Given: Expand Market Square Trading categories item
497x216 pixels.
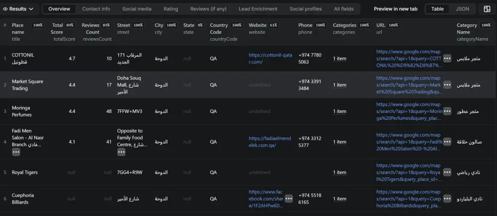Looking at the screenshot, I should pyautogui.click(x=339, y=85).
